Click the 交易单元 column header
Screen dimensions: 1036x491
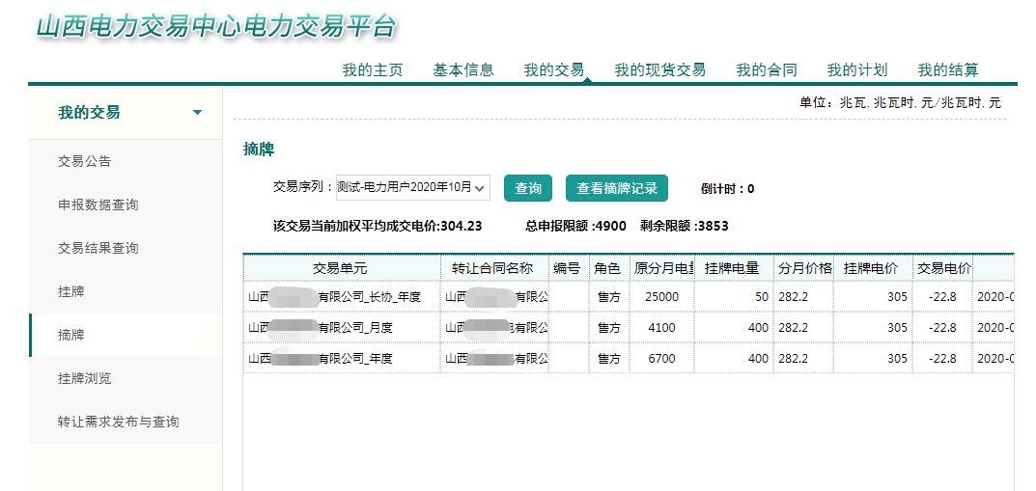click(340, 267)
